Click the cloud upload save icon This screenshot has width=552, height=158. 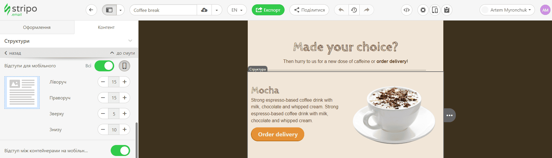[x=204, y=10]
